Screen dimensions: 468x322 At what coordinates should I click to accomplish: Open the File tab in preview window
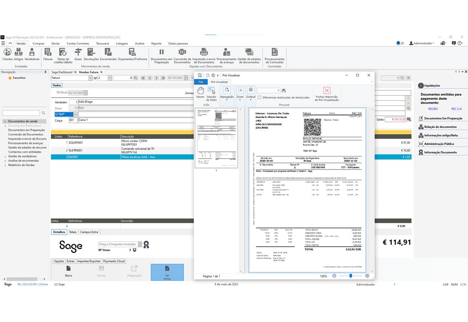(x=201, y=82)
